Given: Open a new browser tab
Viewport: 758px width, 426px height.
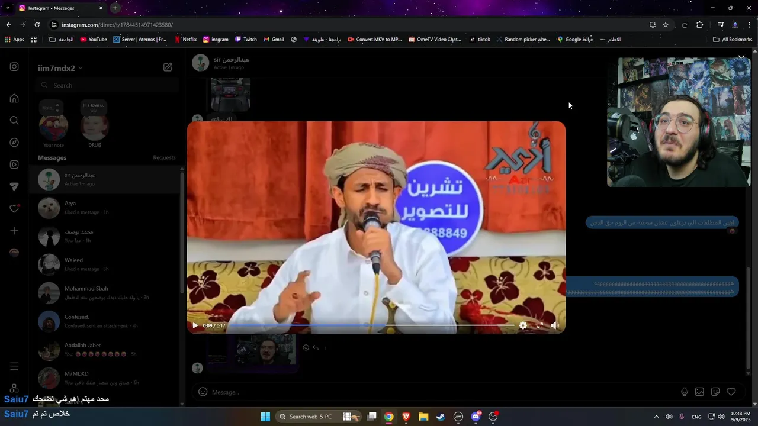Looking at the screenshot, I should pyautogui.click(x=115, y=8).
